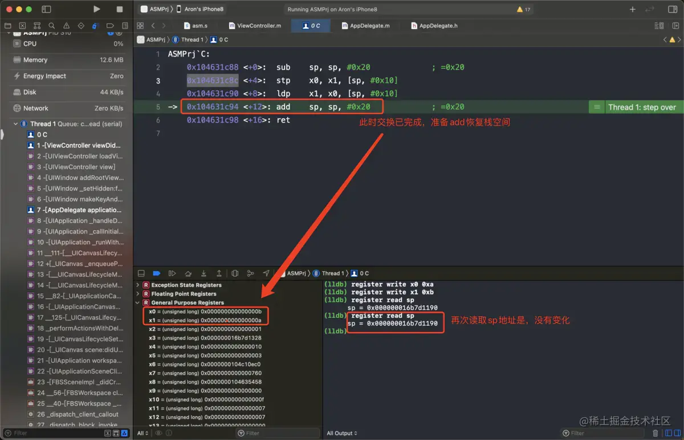
Task: Open the related items grid icon
Action: tap(140, 26)
